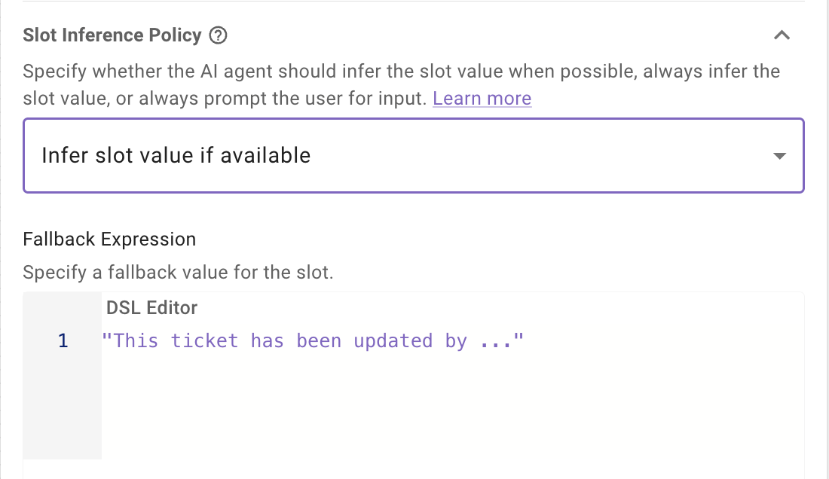Open the Infer slot value if available dropdown
The height and width of the screenshot is (479, 829).
(414, 155)
